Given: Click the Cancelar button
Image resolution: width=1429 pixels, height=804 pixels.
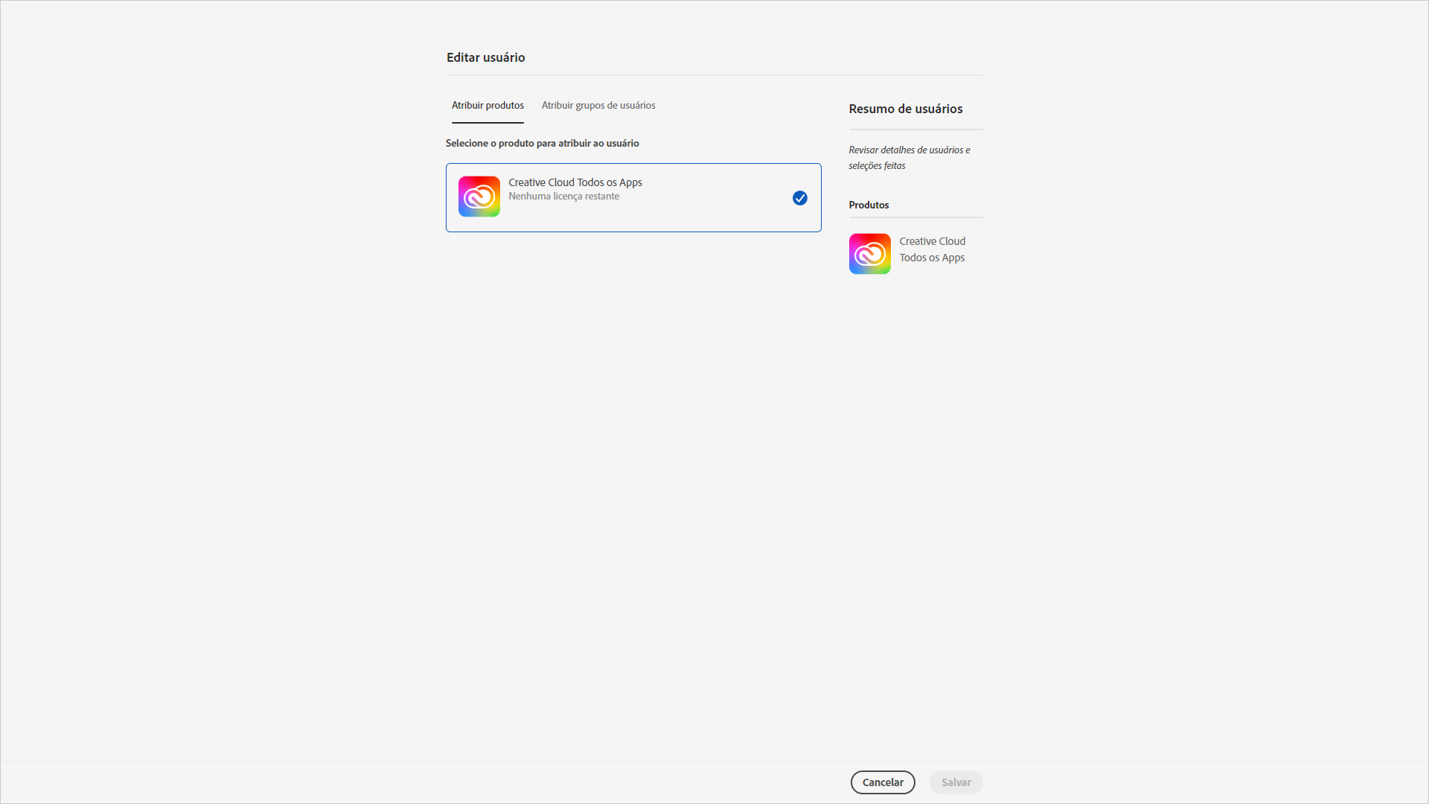Looking at the screenshot, I should (x=883, y=782).
